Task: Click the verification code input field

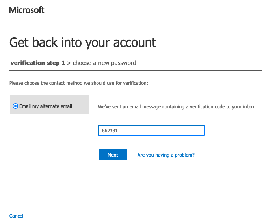Action: pyautogui.click(x=151, y=131)
